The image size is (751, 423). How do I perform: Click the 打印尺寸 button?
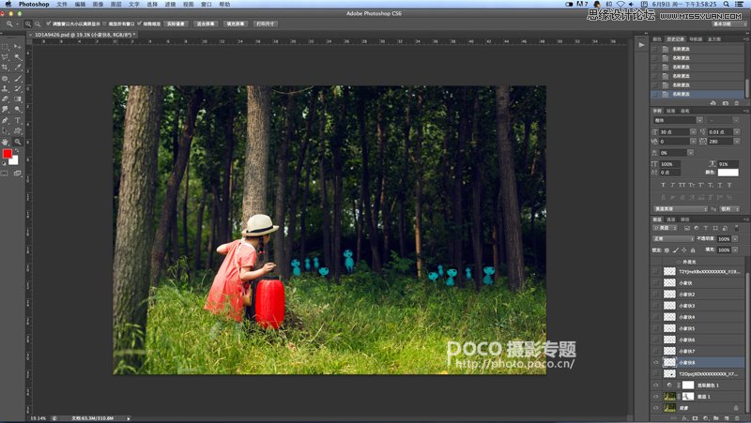pos(265,23)
